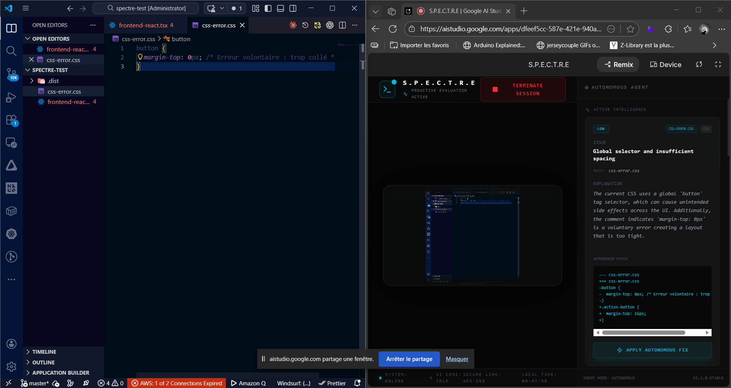Open the Remote Explorer view
The width and height of the screenshot is (731, 388).
tap(11, 143)
